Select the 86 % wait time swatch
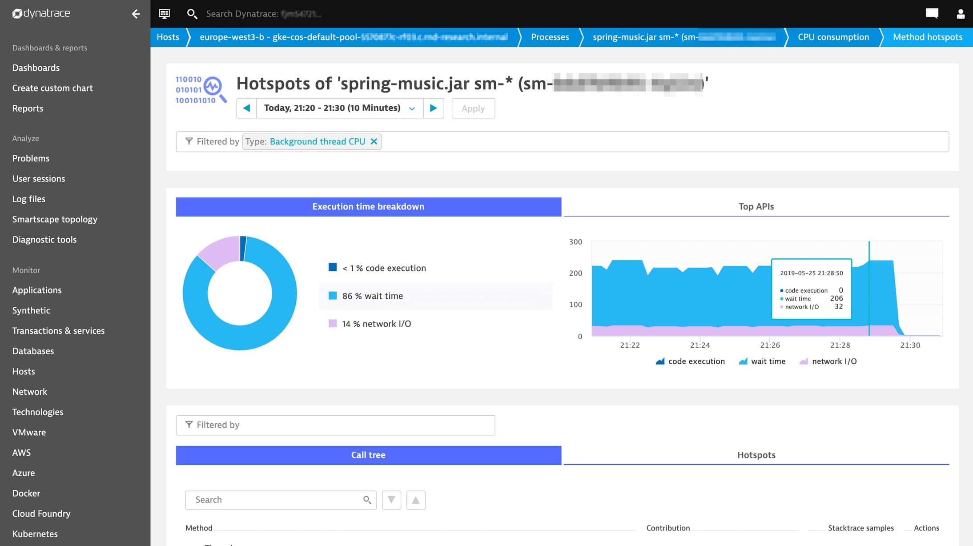This screenshot has height=546, width=973. tap(333, 296)
